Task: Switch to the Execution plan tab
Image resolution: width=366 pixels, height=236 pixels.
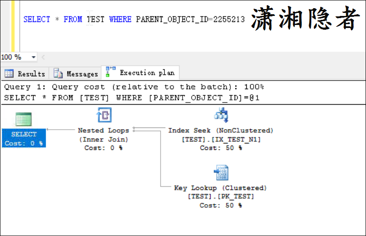Action: (140, 73)
